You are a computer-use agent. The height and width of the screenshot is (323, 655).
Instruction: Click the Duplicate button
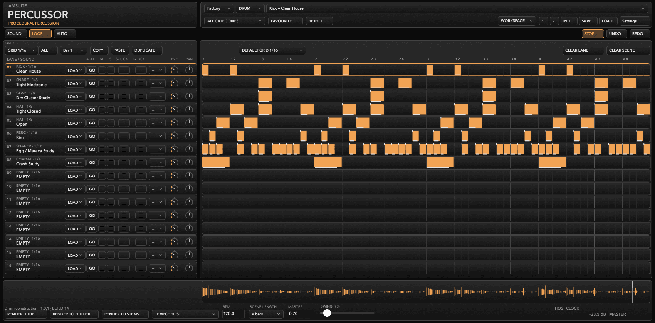147,50
